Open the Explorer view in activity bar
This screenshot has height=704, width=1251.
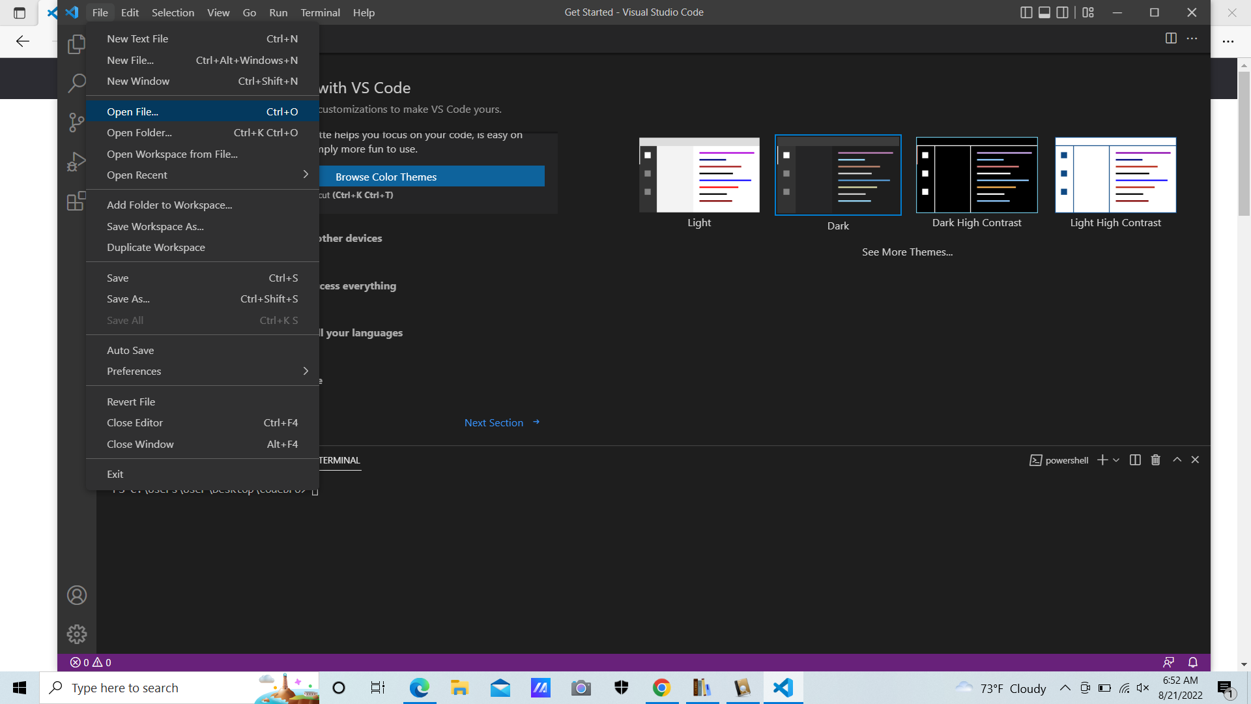pyautogui.click(x=76, y=44)
